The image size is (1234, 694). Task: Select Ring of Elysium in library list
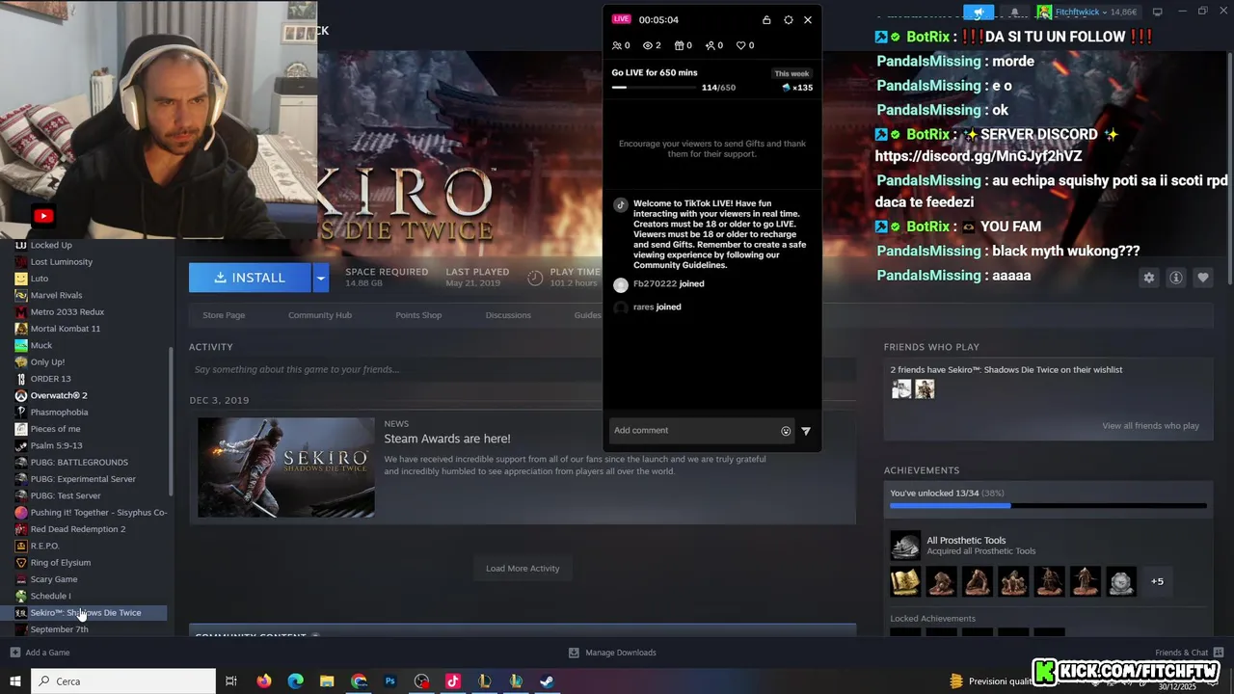pos(60,563)
